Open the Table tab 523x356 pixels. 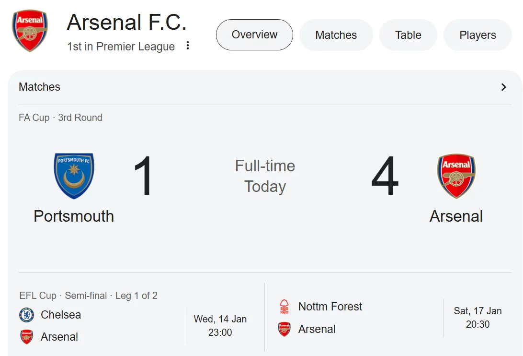tap(408, 35)
